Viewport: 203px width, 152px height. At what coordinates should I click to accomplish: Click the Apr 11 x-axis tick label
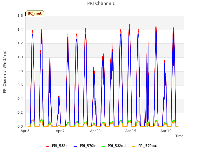point(95,131)
